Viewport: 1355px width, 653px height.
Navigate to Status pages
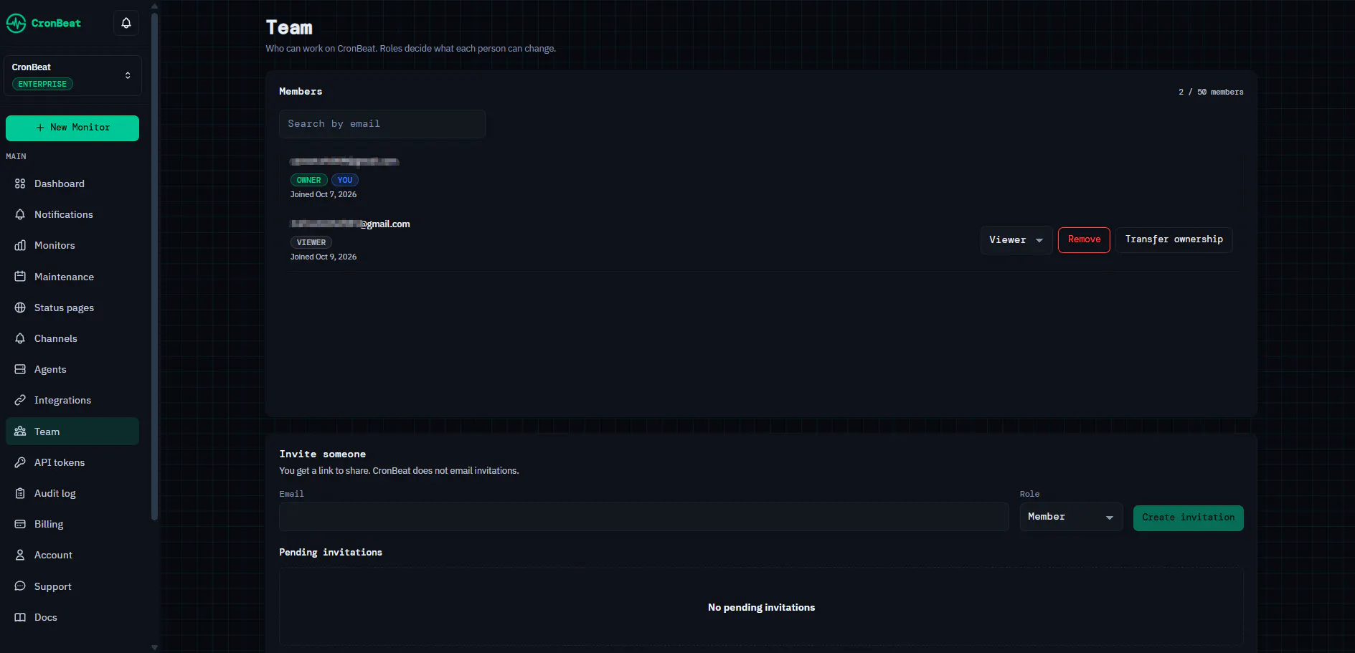pos(72,308)
